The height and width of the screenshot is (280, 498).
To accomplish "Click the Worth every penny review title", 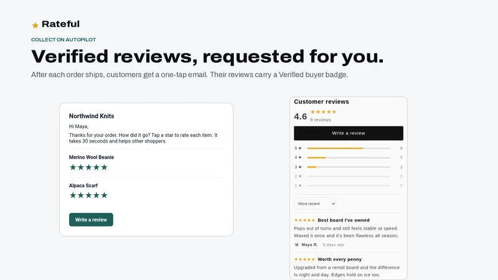I will point(339,259).
